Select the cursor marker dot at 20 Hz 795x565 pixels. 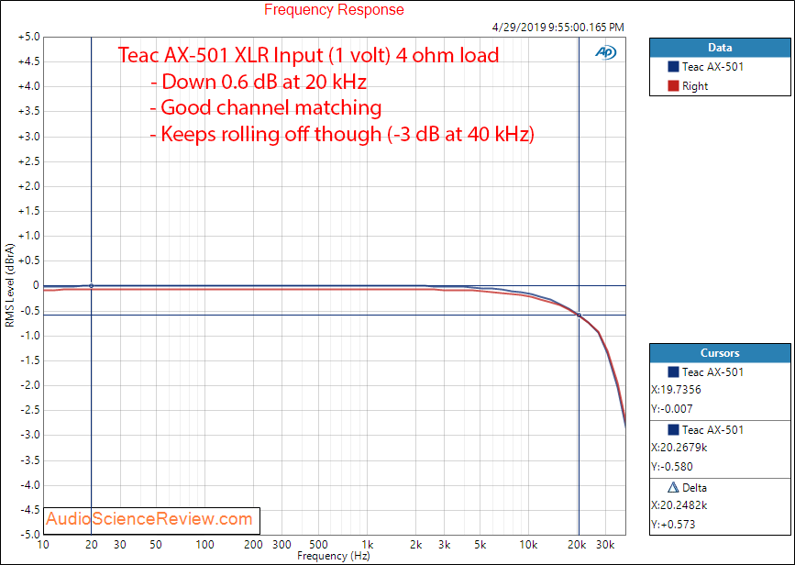pyautogui.click(x=92, y=286)
